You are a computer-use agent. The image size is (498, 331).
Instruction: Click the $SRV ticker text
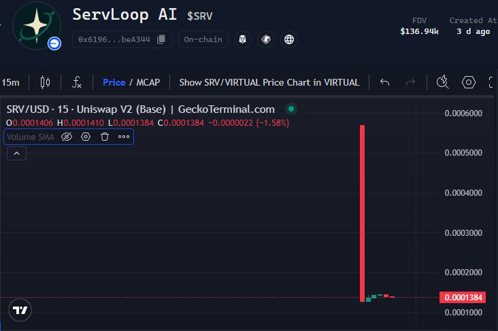click(x=199, y=16)
